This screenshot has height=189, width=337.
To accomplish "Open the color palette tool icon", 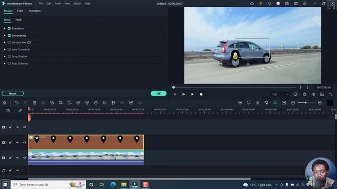I will coord(78,103).
